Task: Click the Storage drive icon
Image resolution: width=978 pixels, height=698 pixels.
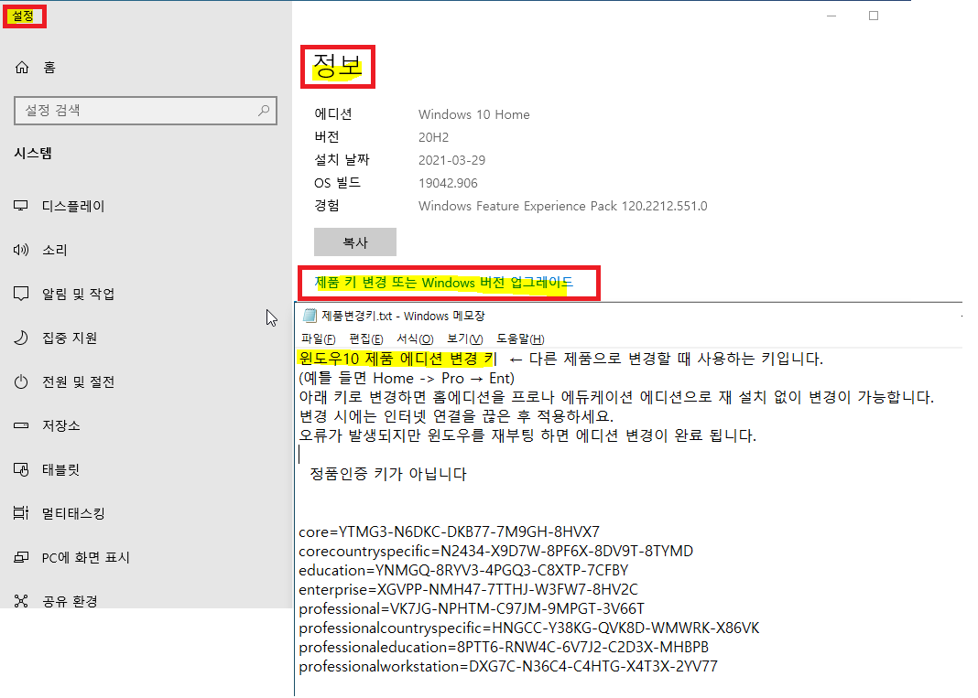Action: click(x=21, y=425)
